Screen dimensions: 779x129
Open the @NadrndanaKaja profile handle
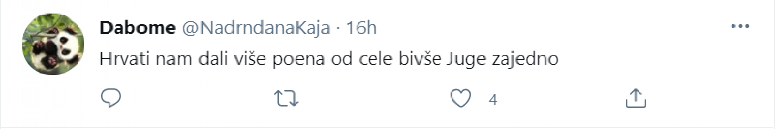(256, 28)
